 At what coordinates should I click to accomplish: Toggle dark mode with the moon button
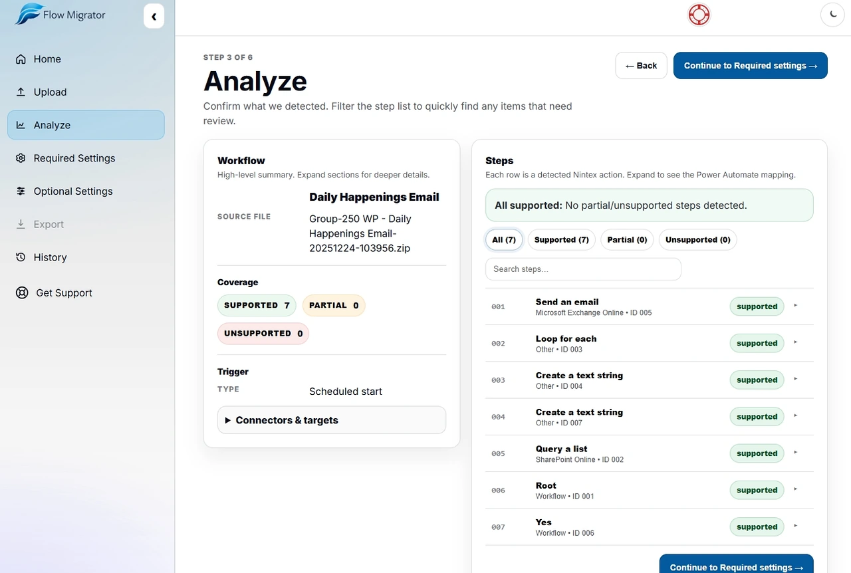pyautogui.click(x=832, y=14)
